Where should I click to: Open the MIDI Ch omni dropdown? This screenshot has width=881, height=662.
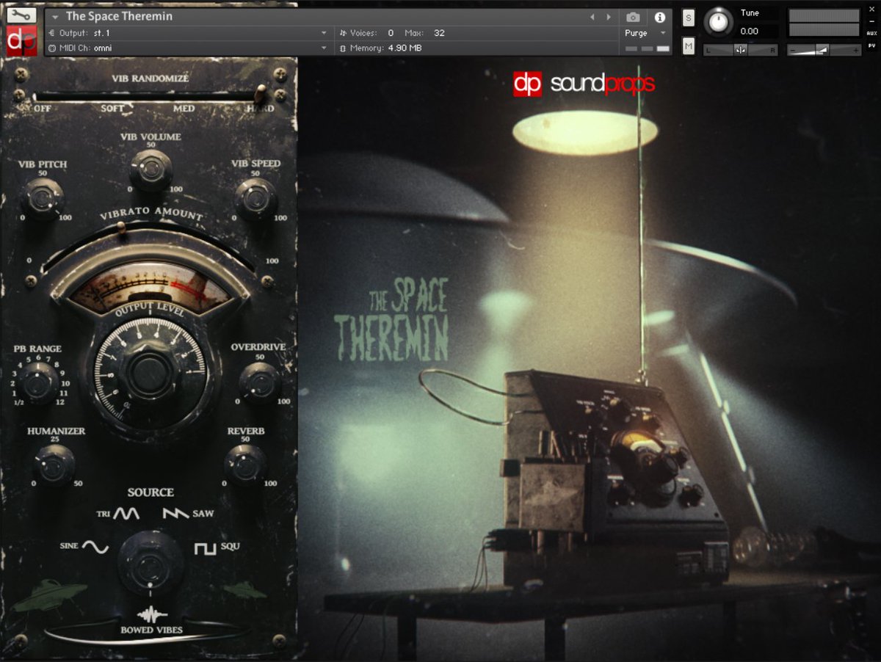pyautogui.click(x=187, y=48)
